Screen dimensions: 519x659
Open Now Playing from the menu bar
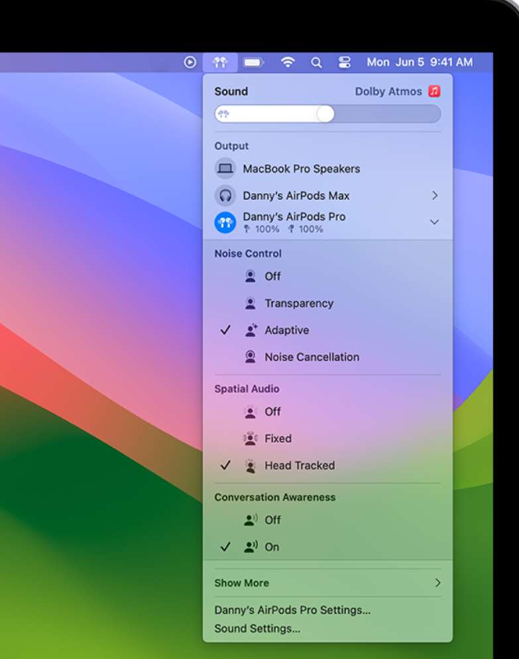click(x=190, y=62)
